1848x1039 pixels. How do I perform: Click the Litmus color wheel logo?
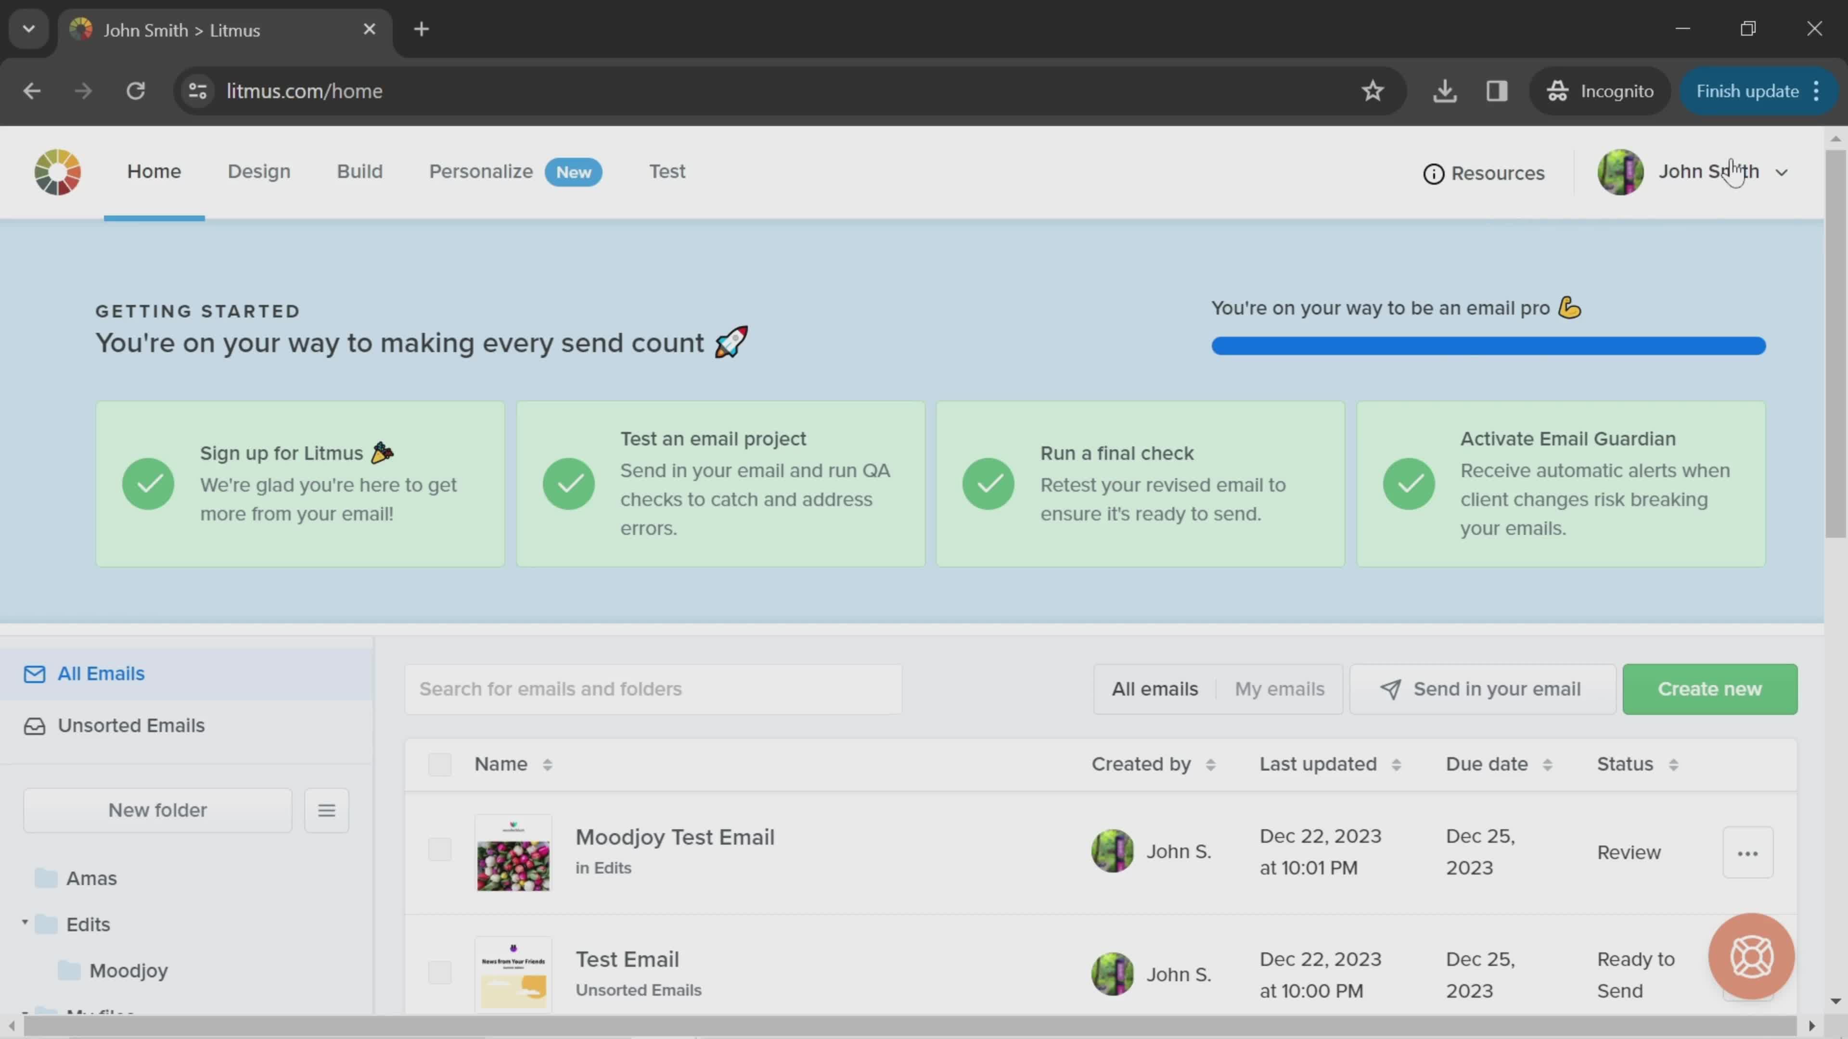pyautogui.click(x=57, y=172)
